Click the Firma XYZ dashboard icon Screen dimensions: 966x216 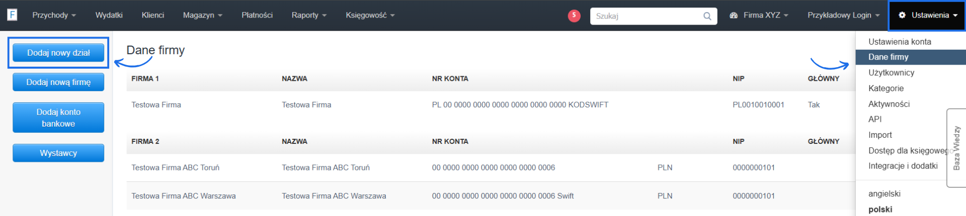coord(734,16)
